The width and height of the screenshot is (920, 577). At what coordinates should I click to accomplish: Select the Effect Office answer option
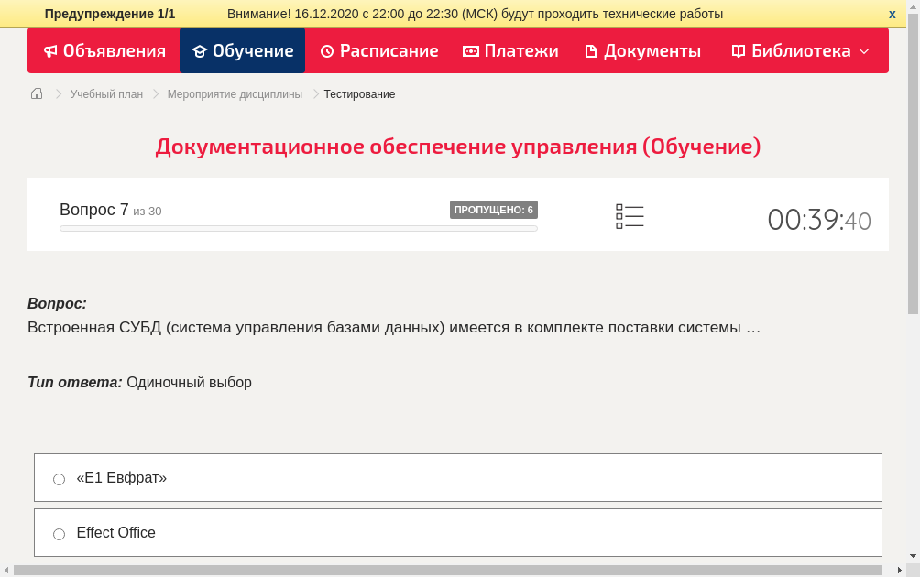click(x=59, y=533)
